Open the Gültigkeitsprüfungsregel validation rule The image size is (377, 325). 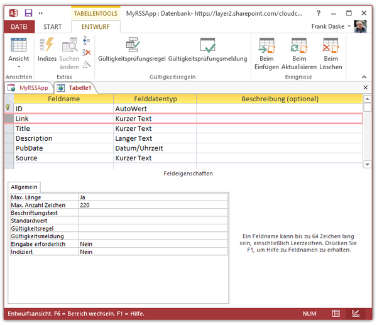coord(132,50)
